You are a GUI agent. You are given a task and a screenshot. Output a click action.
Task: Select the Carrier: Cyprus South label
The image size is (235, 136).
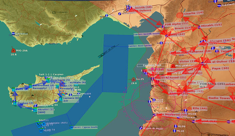pyautogui.click(x=85, y=127)
